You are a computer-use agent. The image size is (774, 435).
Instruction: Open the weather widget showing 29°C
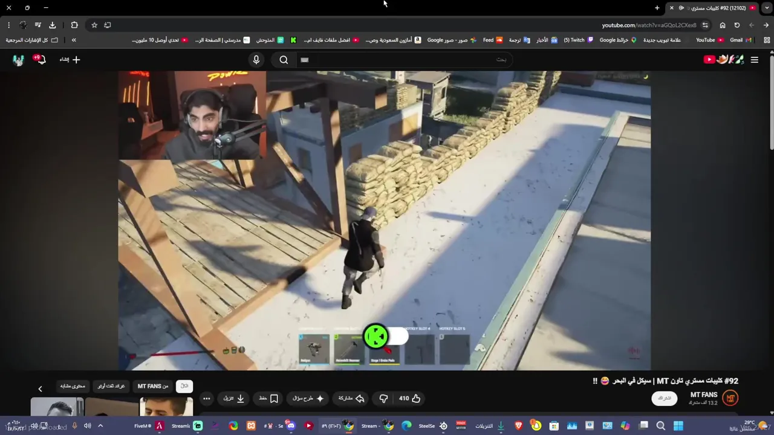point(750,426)
